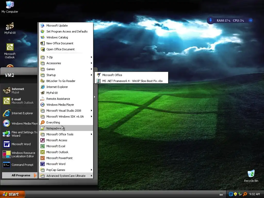Expand the 7-Zip folder submenu arrow
The image size is (264, 198).
[x=92, y=57]
